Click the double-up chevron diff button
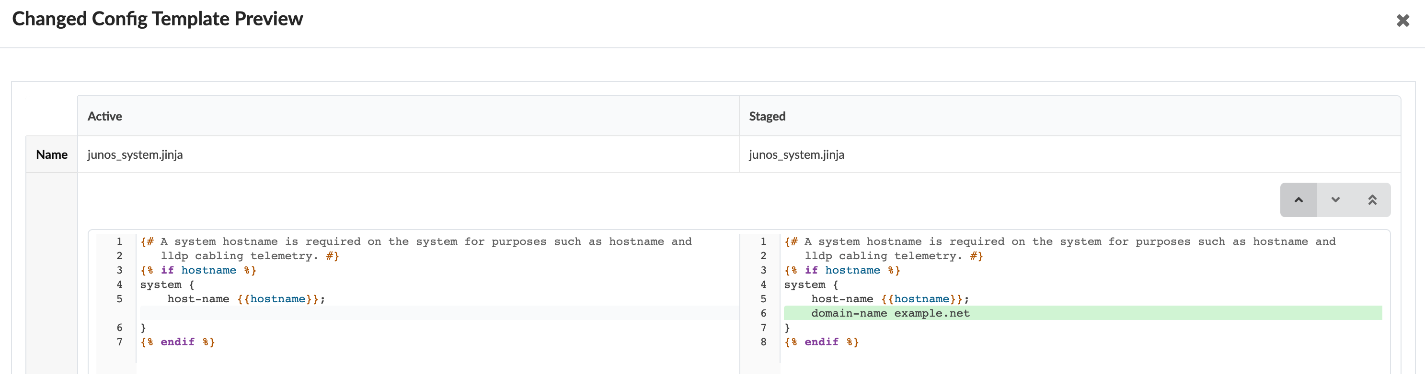Screen dimensions: 1425x374 (1372, 200)
